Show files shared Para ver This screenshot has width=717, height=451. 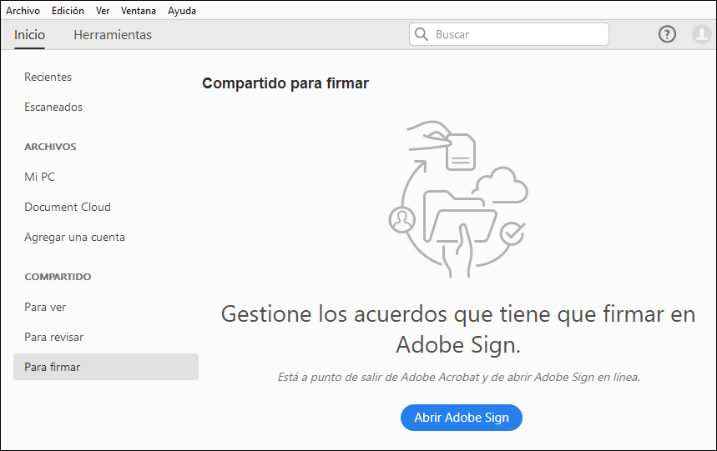[46, 307]
